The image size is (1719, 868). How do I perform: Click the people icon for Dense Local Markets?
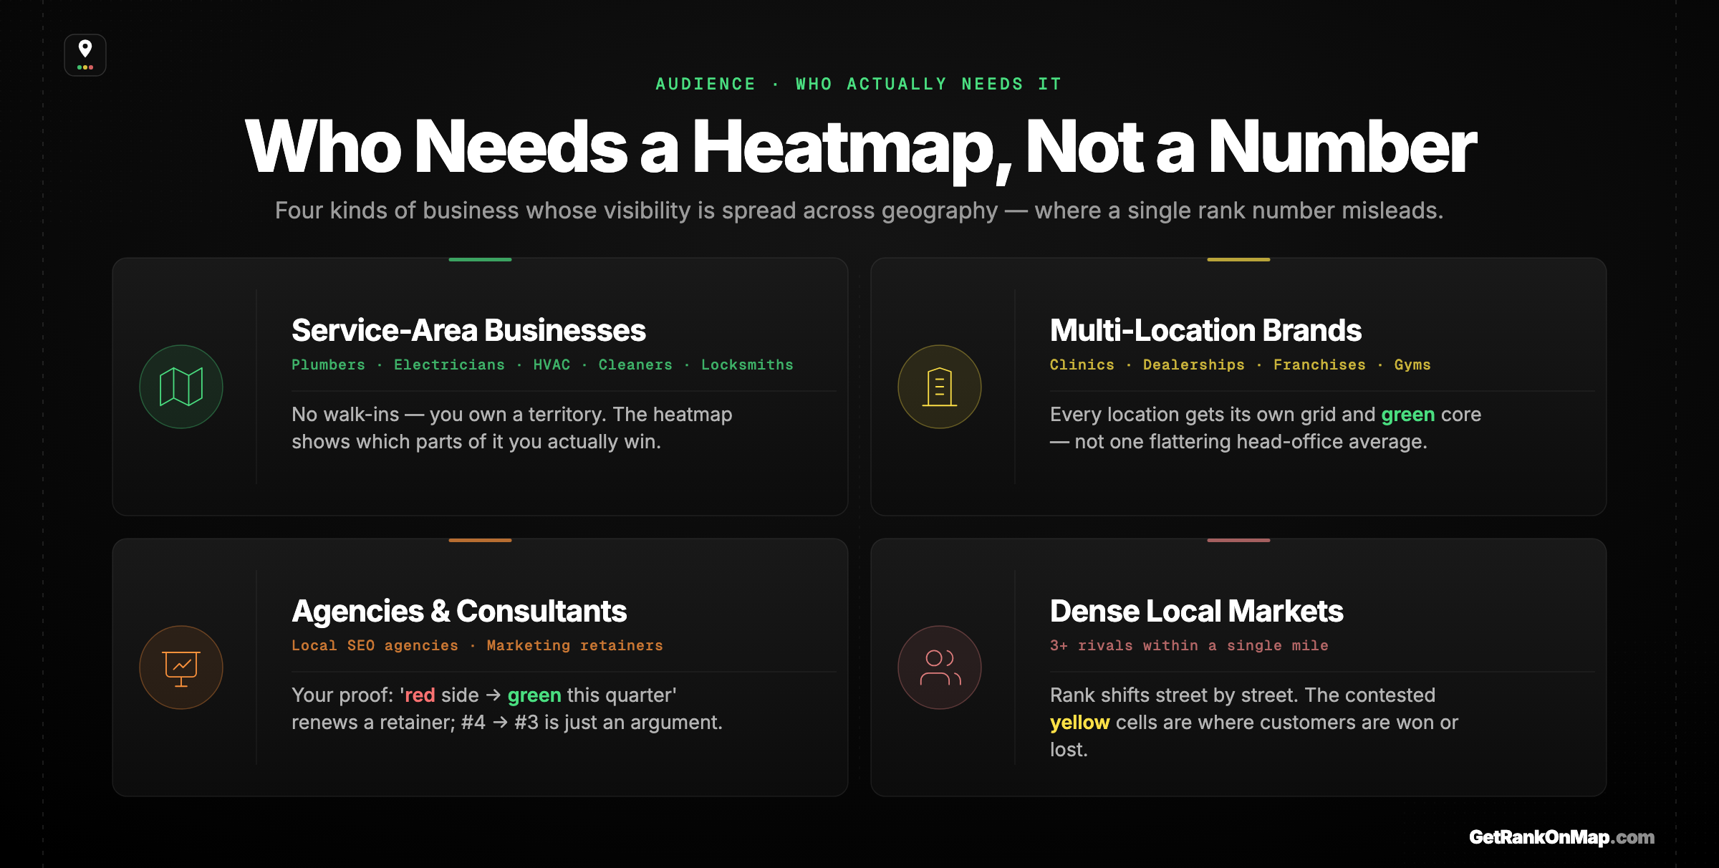point(940,667)
